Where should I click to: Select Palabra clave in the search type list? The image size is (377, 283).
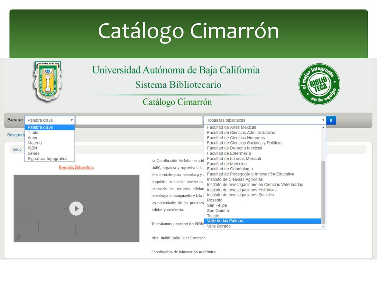pos(50,127)
